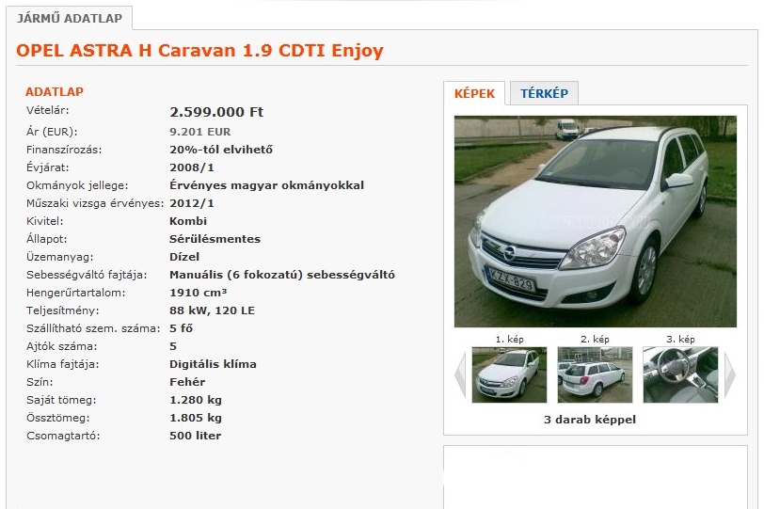764x509 pixels.
Task: Click the '3 darab képpel' caption text
Action: [x=590, y=420]
